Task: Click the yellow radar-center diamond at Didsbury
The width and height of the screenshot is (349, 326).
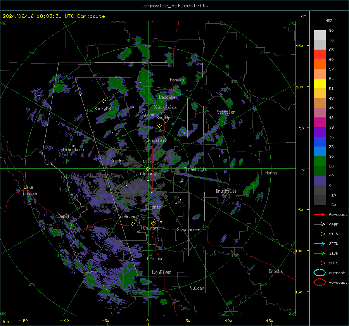Action: pos(148,169)
